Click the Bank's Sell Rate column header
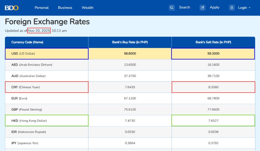The image size is (260, 151). 213,42
